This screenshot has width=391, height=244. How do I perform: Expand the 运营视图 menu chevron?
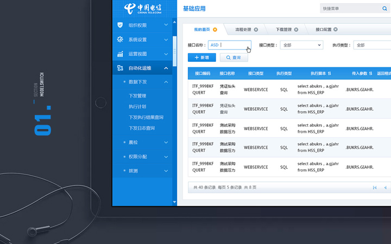coord(166,54)
